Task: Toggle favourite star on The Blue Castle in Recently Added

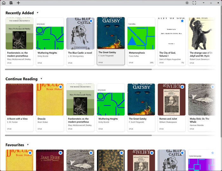Action: [91, 21]
